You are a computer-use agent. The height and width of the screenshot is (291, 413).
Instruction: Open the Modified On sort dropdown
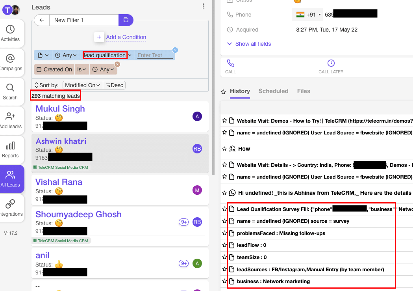tap(83, 85)
